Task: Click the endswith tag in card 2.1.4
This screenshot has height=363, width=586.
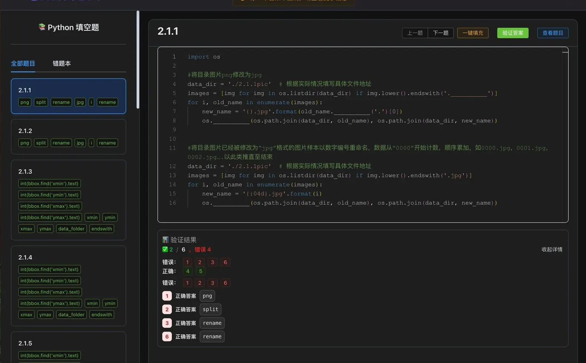Action: [x=102, y=315]
